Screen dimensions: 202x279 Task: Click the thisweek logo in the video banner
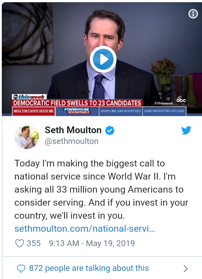(x=29, y=97)
